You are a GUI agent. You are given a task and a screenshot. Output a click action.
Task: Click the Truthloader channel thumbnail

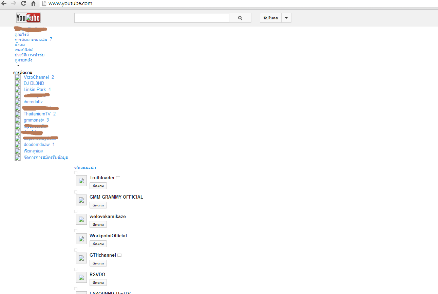pyautogui.click(x=81, y=181)
